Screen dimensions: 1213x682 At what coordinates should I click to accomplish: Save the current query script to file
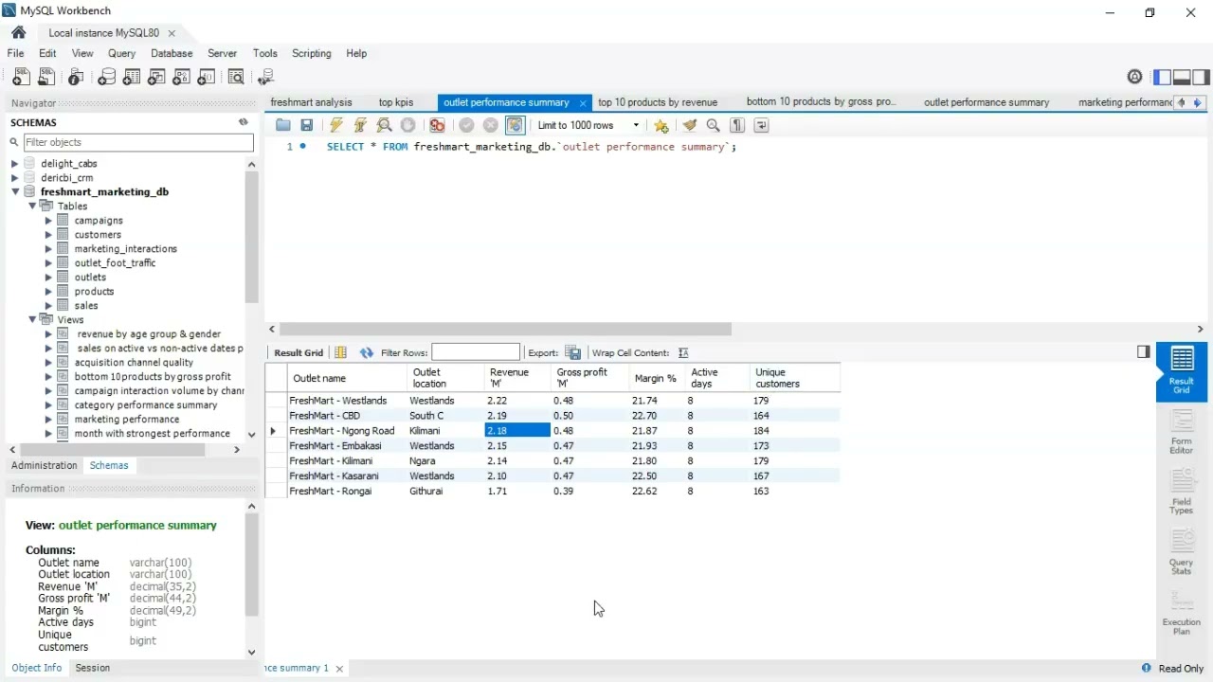click(306, 125)
